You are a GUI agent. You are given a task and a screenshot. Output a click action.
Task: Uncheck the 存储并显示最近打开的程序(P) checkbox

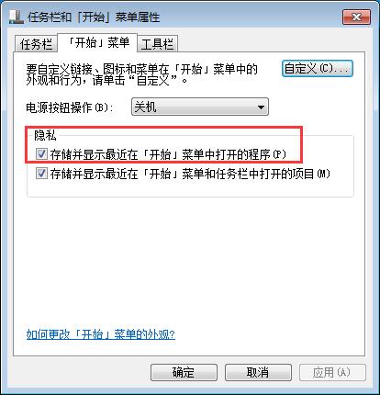point(41,154)
